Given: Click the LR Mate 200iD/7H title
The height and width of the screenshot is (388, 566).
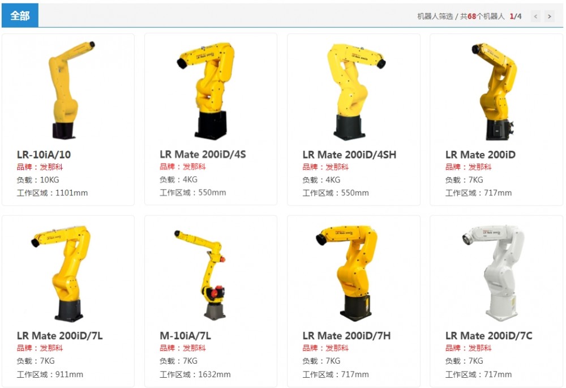Looking at the screenshot, I should click(346, 336).
